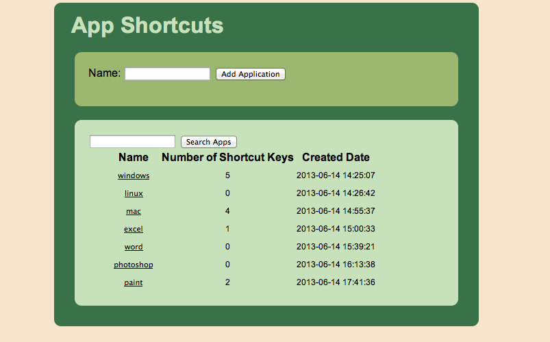Click shortcut count 0 for word
The image size is (550, 342).
tap(227, 247)
